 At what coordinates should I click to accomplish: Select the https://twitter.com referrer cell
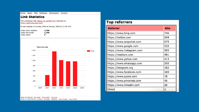point(135,37)
